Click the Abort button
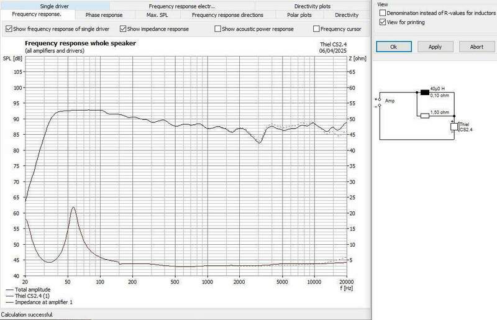 (476, 47)
